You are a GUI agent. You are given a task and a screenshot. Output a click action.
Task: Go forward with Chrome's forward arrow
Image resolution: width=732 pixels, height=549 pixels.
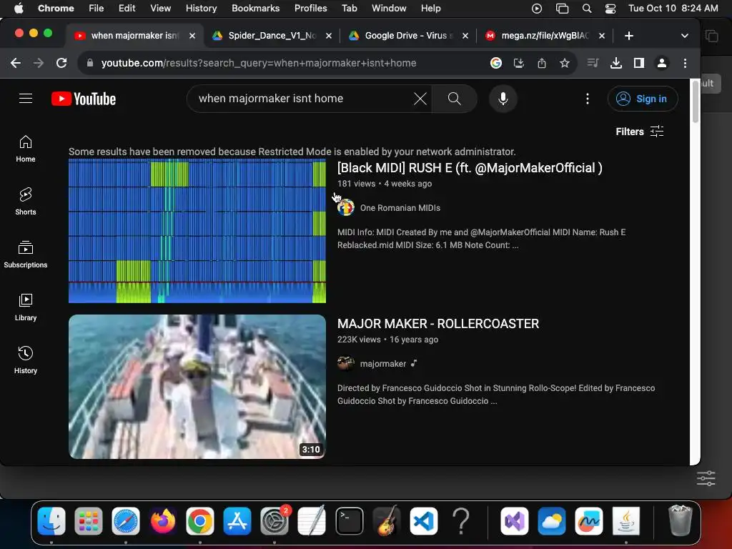click(39, 63)
